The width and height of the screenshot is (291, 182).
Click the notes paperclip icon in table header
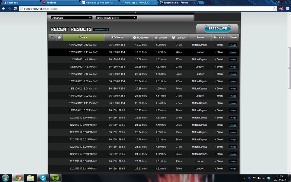pyautogui.click(x=59, y=38)
